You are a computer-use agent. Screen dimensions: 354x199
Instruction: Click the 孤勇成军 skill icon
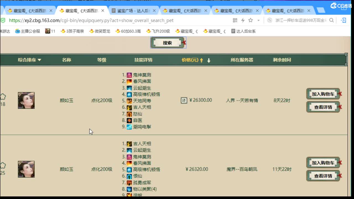129,183
